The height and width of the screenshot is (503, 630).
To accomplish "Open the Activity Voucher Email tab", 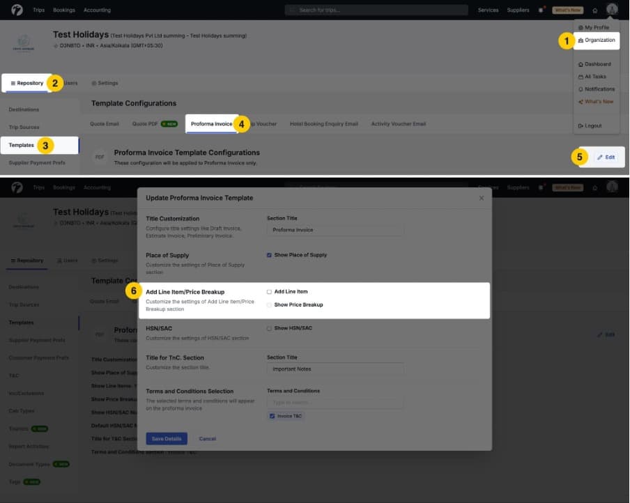I will (x=398, y=124).
